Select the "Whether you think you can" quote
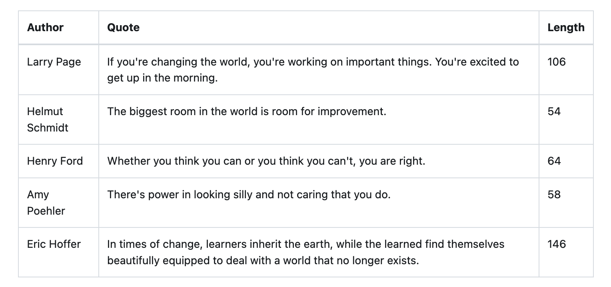This screenshot has width=611, height=287. pos(266,161)
